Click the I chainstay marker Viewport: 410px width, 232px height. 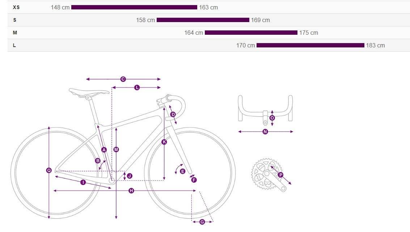pos(83,182)
